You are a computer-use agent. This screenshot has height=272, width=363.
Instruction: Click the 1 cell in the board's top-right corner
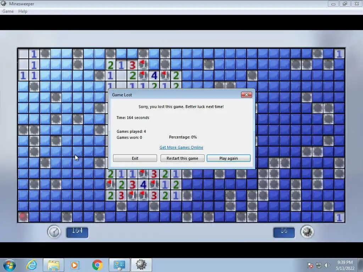tap(339, 54)
